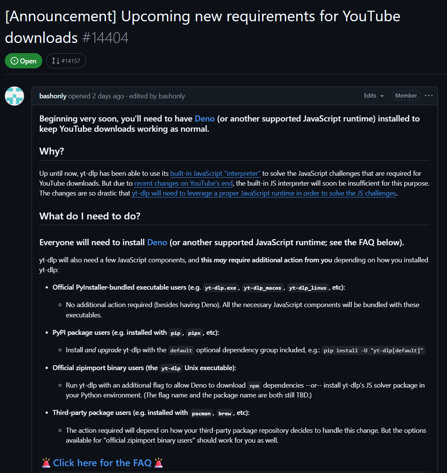447x473 pixels.
Task: Click bashonly's avatar icon
Action: tap(14, 96)
